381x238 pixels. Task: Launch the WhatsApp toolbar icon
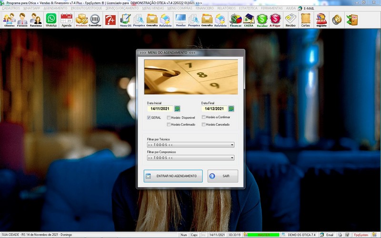[51, 20]
